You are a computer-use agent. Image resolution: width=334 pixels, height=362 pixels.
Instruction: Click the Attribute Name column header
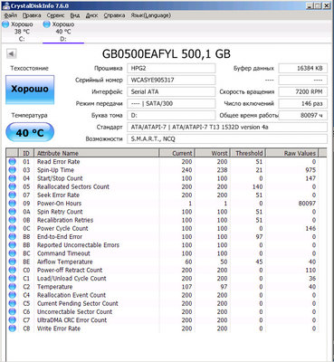[97, 153]
